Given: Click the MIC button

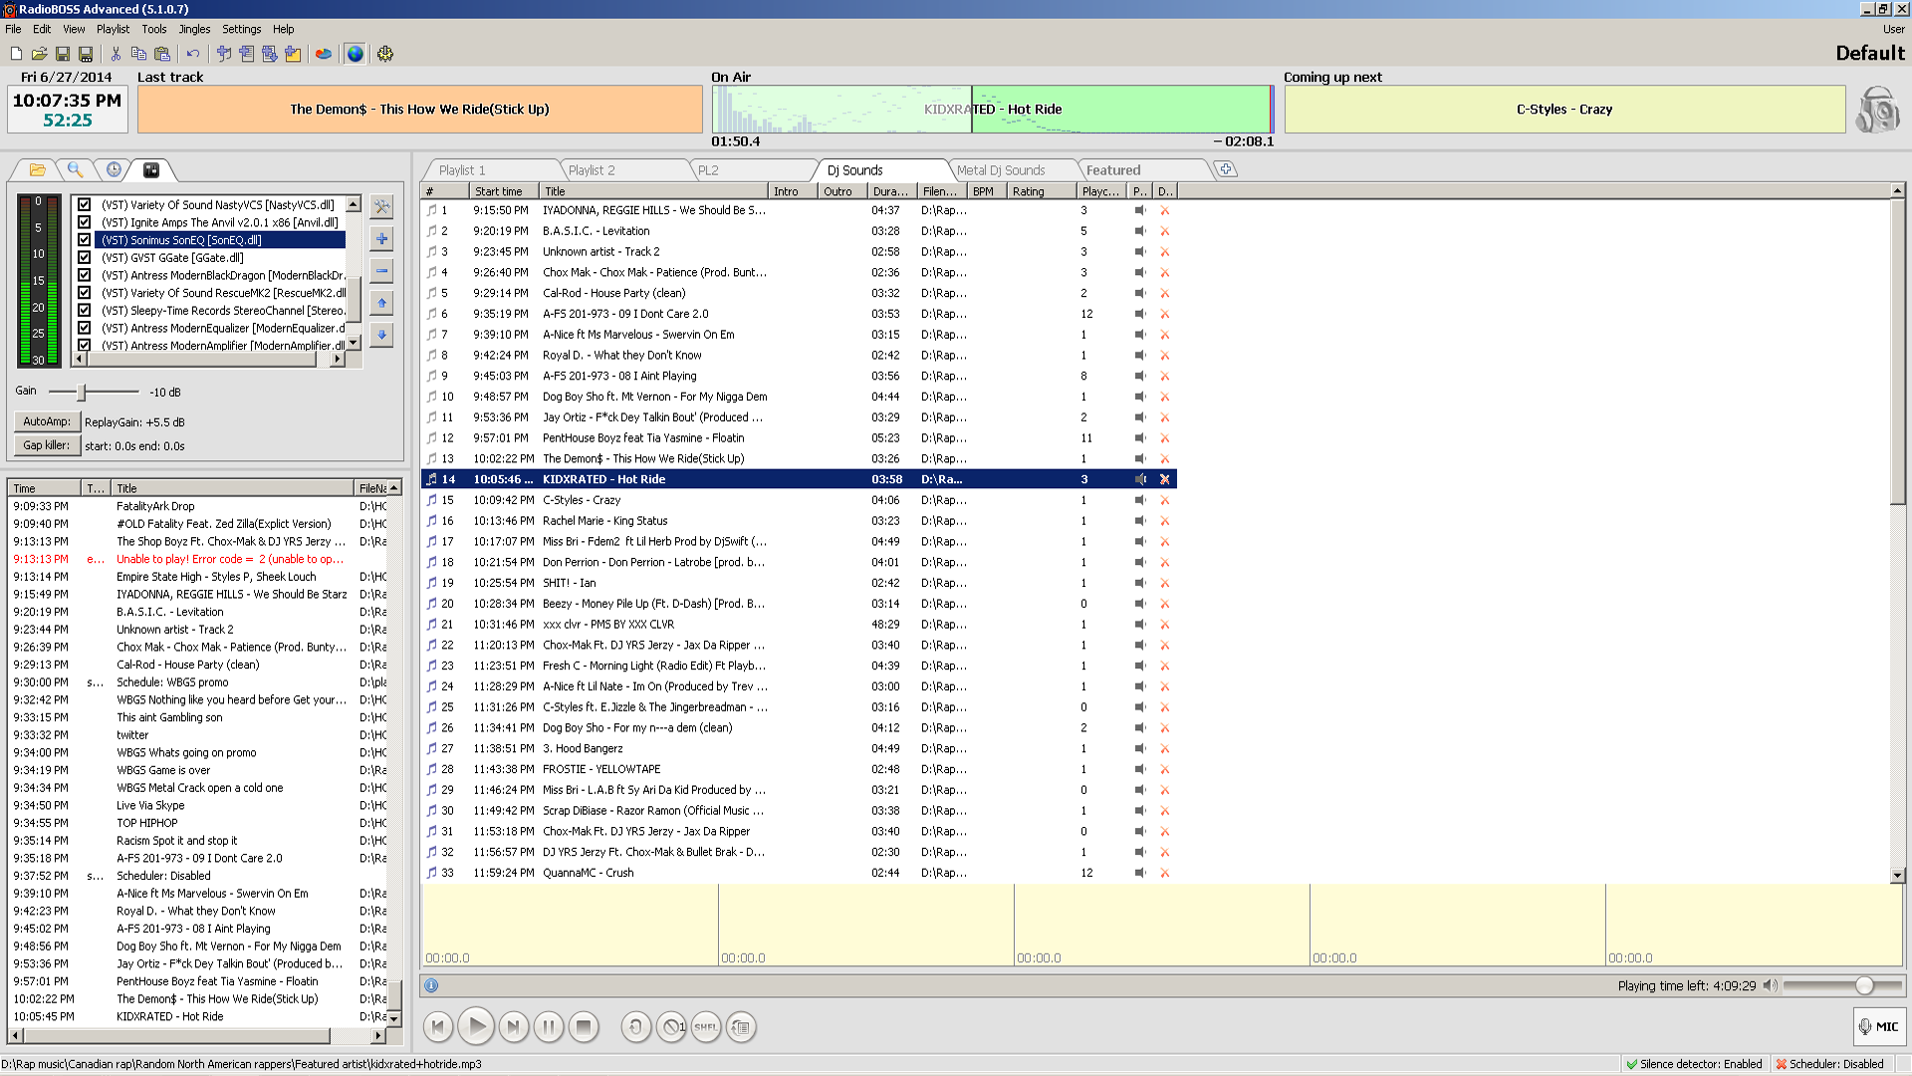Looking at the screenshot, I should (1878, 1026).
